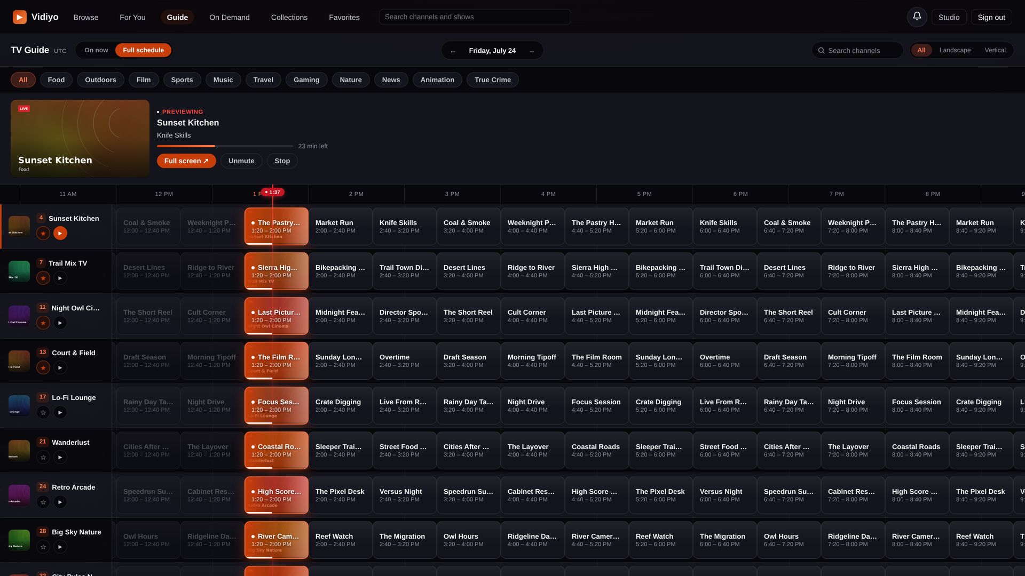Filter channels by Vertical orientation
1025x576 pixels.
pos(995,50)
